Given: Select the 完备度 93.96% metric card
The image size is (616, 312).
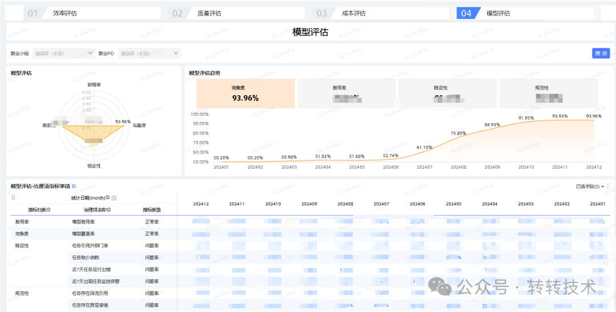Looking at the screenshot, I should pyautogui.click(x=245, y=94).
